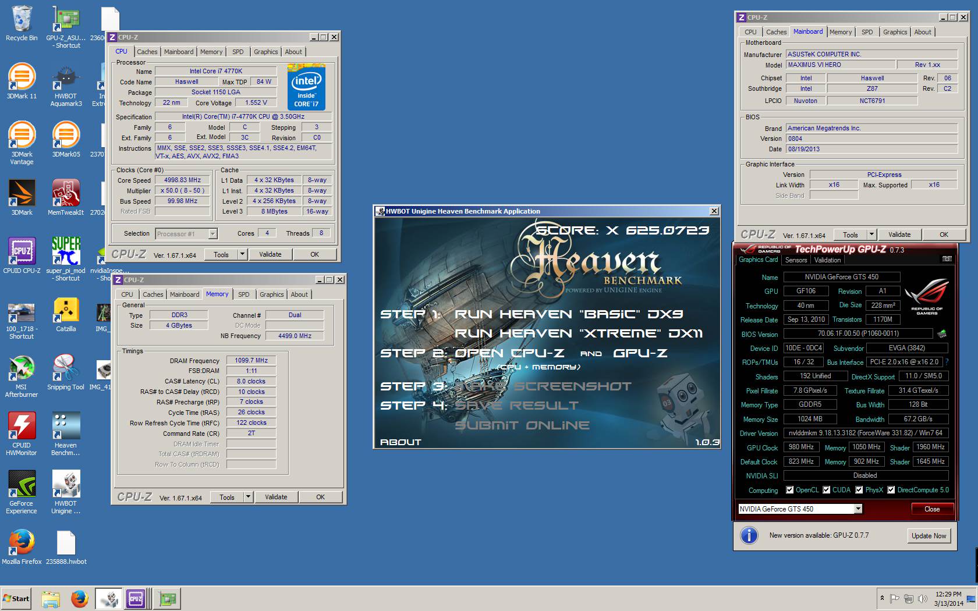Select Graphics tab in Mainboard window
This screenshot has width=978, height=611.
point(895,32)
